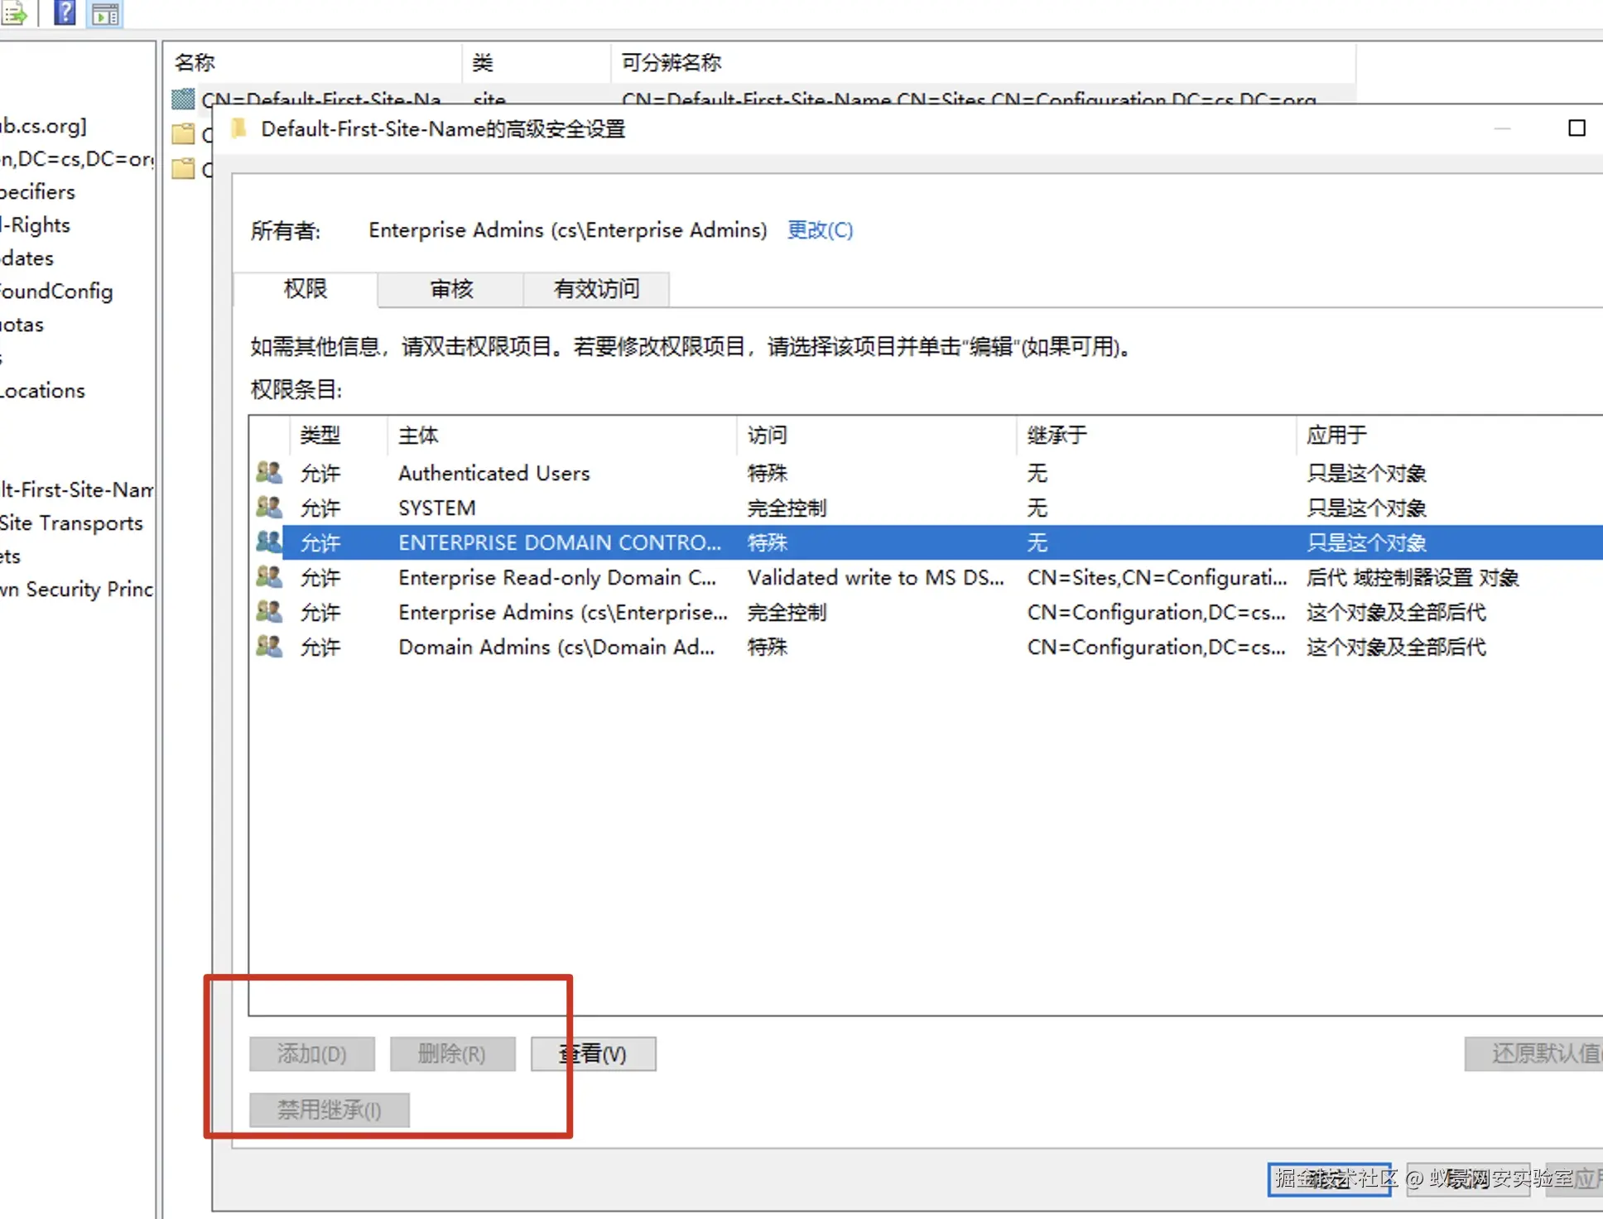Click the 添加(D) button
This screenshot has height=1219, width=1603.
tap(312, 1053)
